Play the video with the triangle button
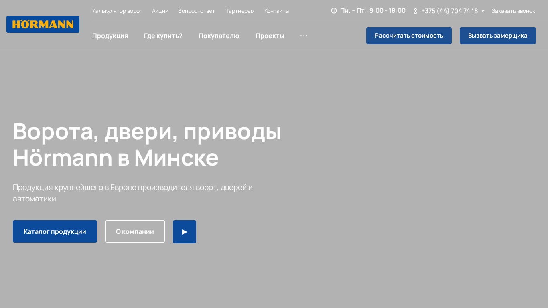 [185, 232]
